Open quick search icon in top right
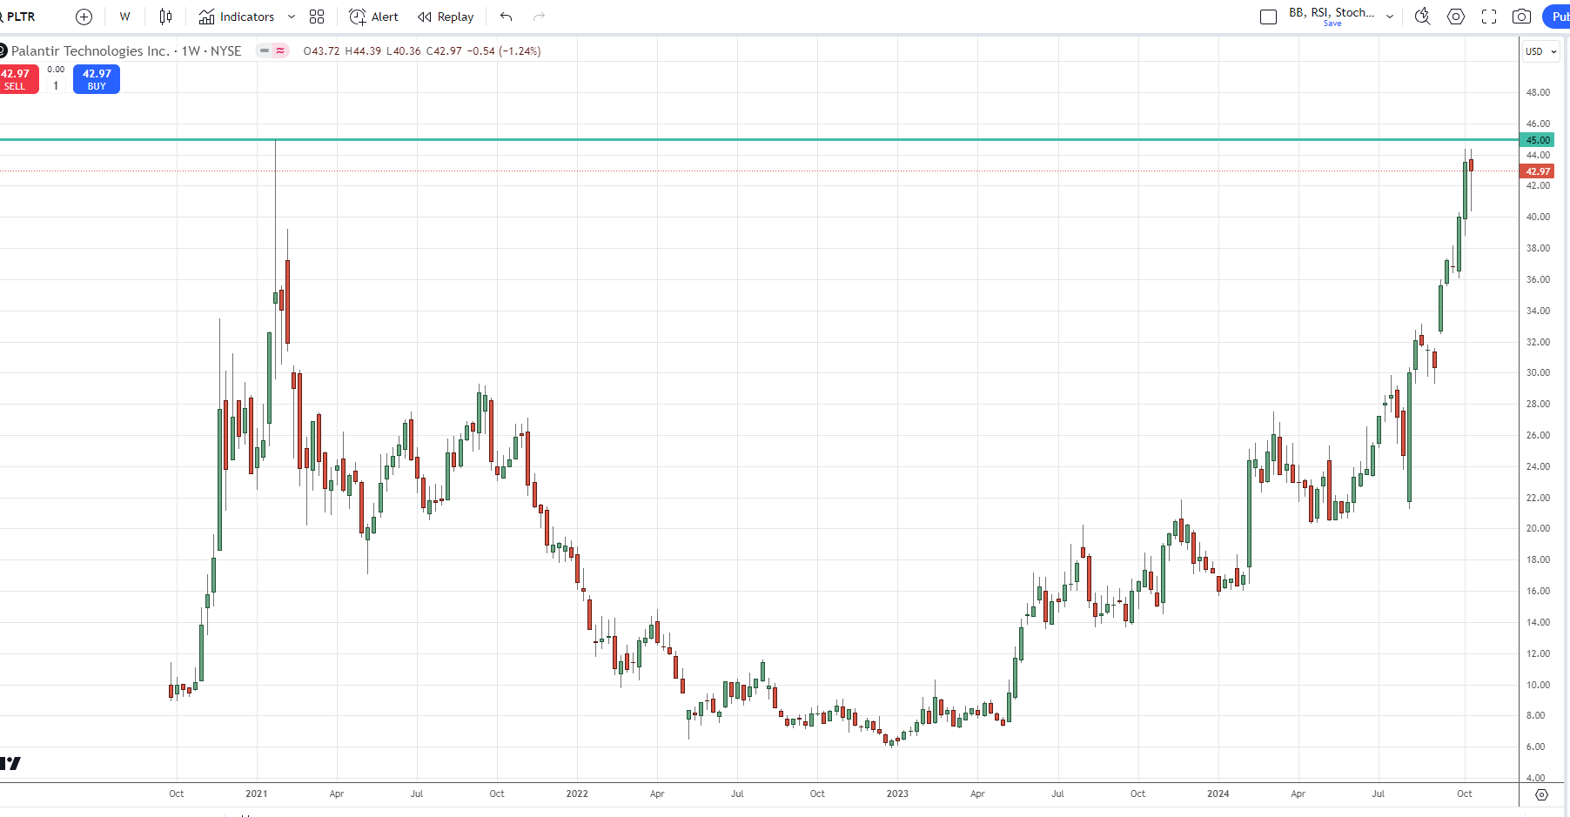Screen dimensions: 1570x817 1423,17
